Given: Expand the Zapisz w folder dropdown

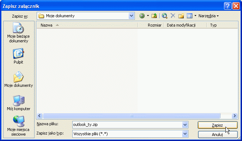Looking at the screenshot, I should coord(131,16).
